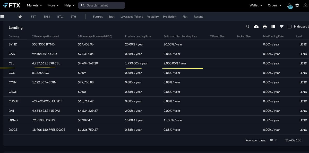Image resolution: width=309 pixels, height=153 pixels.
Task: Click LEND in the COIN row
Action: 303,82
